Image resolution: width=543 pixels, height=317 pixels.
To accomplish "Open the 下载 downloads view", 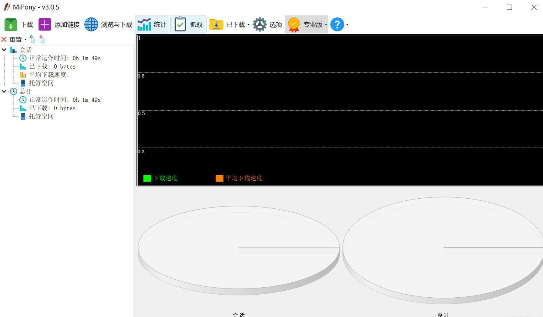I will coord(18,25).
